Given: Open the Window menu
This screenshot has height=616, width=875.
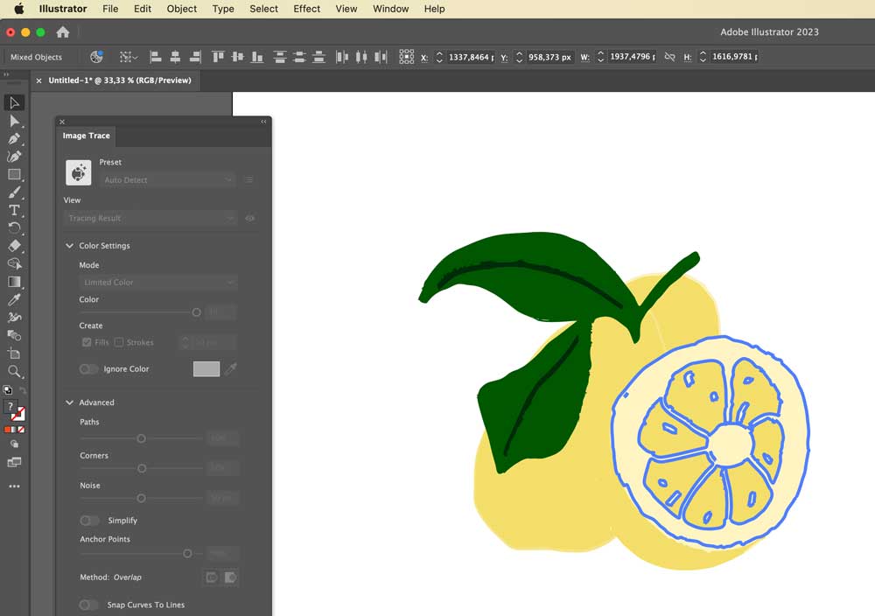Looking at the screenshot, I should [x=390, y=9].
